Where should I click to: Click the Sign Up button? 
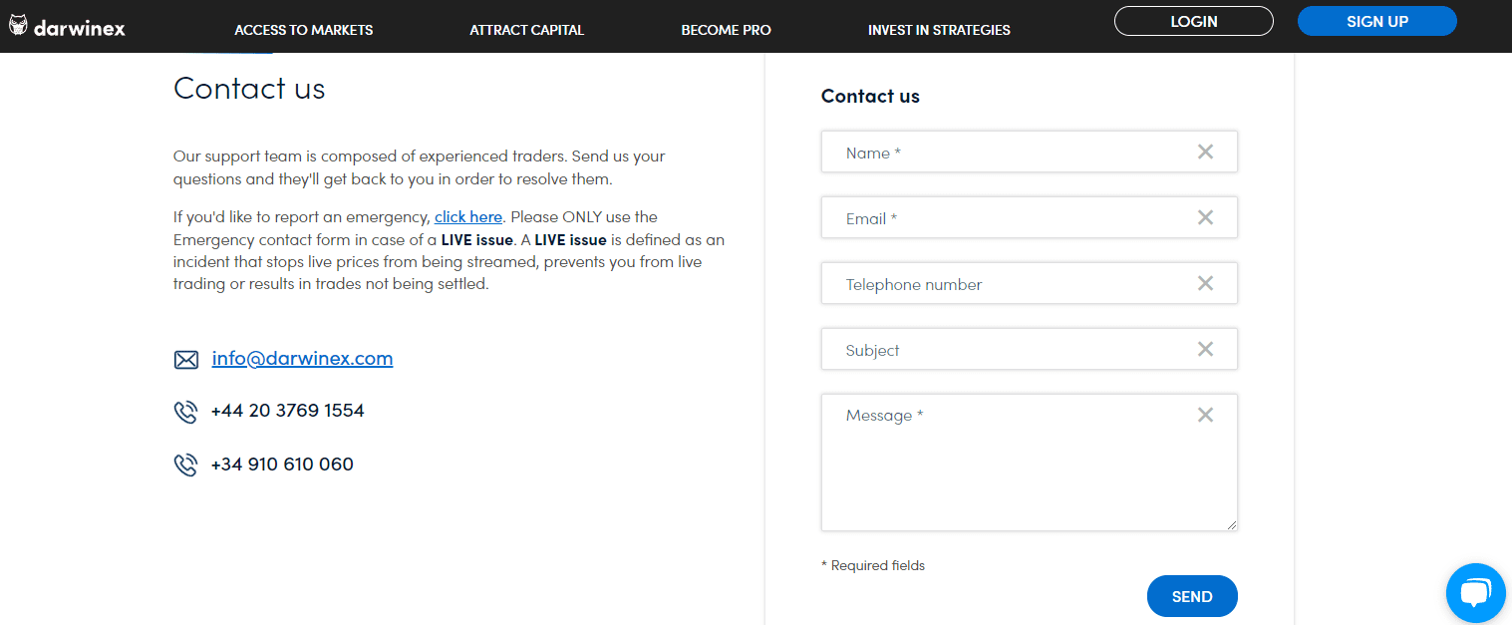pos(1377,21)
